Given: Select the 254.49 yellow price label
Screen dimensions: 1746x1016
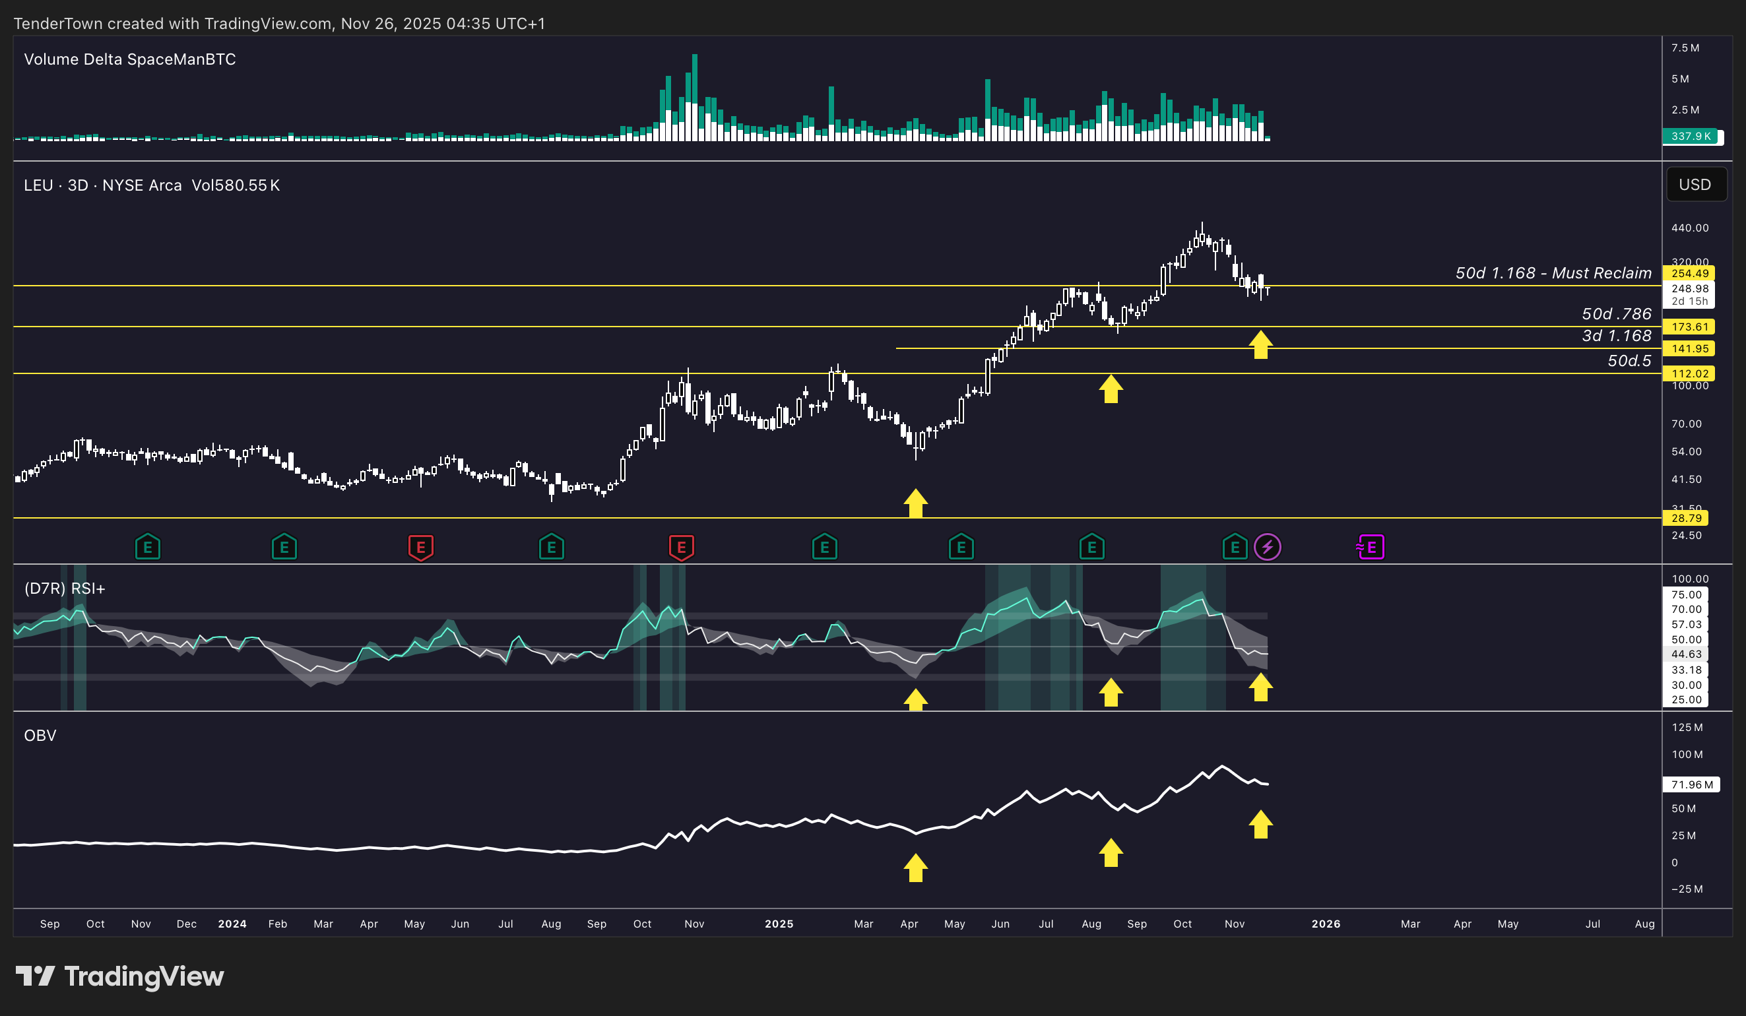Looking at the screenshot, I should click(x=1689, y=274).
